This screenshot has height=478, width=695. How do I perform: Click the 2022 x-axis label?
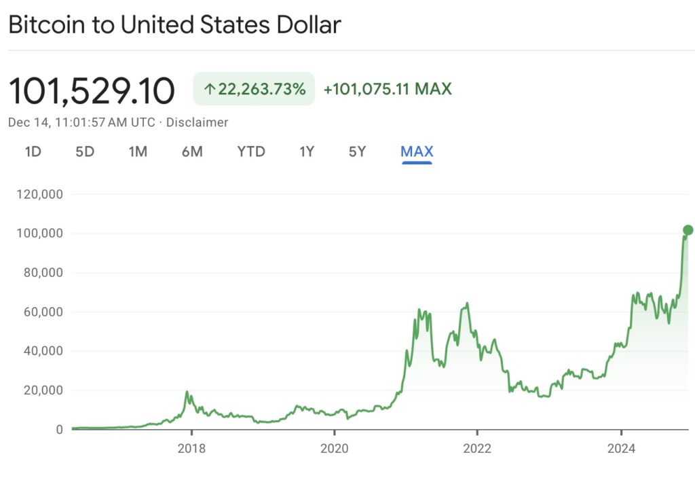click(477, 448)
